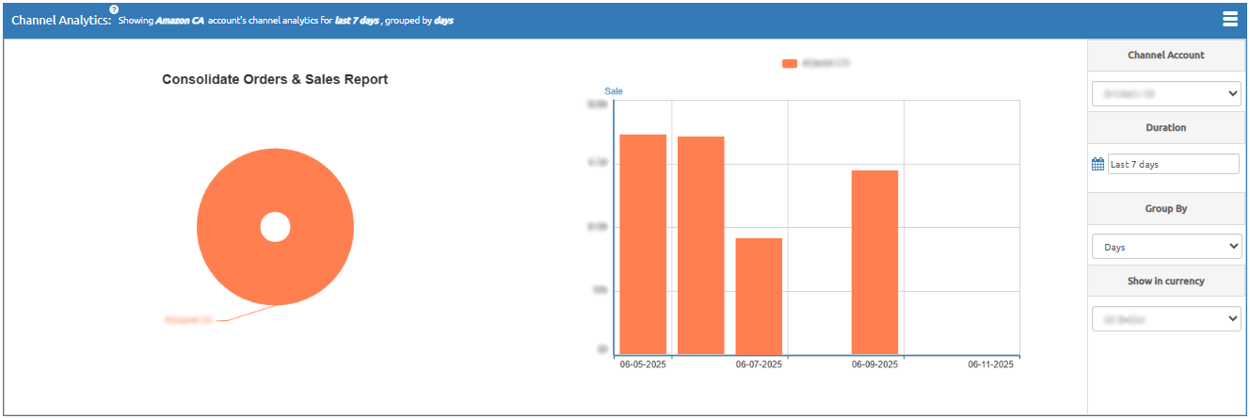The image size is (1250, 419).
Task: Toggle the orange legend swatch above the bar chart
Action: tap(790, 63)
